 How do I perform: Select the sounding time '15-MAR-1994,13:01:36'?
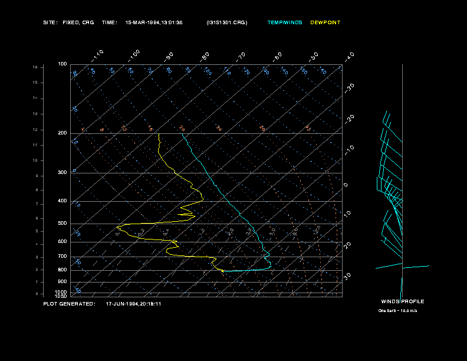click(x=154, y=22)
